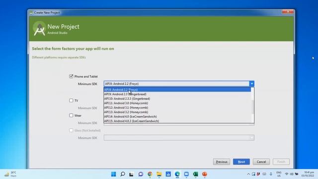
Task: Click the Next button
Action: 241,162
